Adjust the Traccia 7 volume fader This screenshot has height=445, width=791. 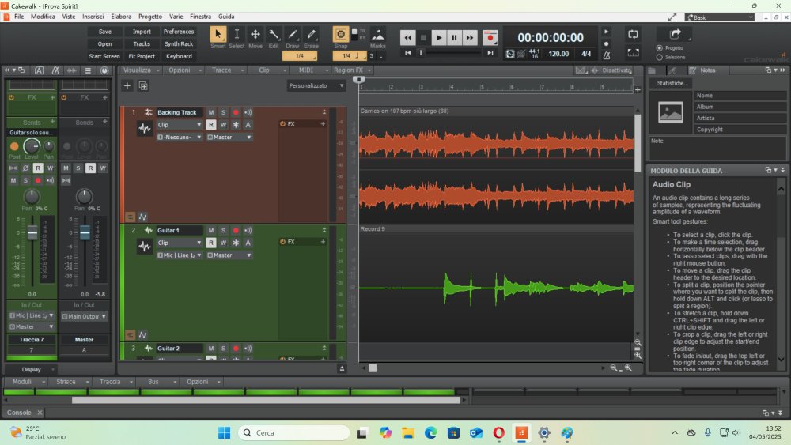[32, 233]
